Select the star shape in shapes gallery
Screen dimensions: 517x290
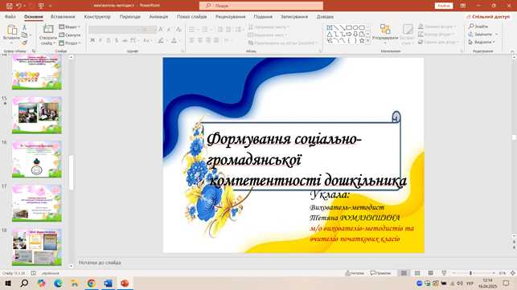pos(362,41)
